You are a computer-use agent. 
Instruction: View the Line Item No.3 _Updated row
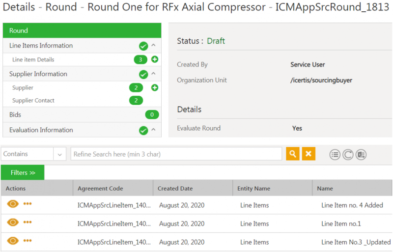[13, 241]
